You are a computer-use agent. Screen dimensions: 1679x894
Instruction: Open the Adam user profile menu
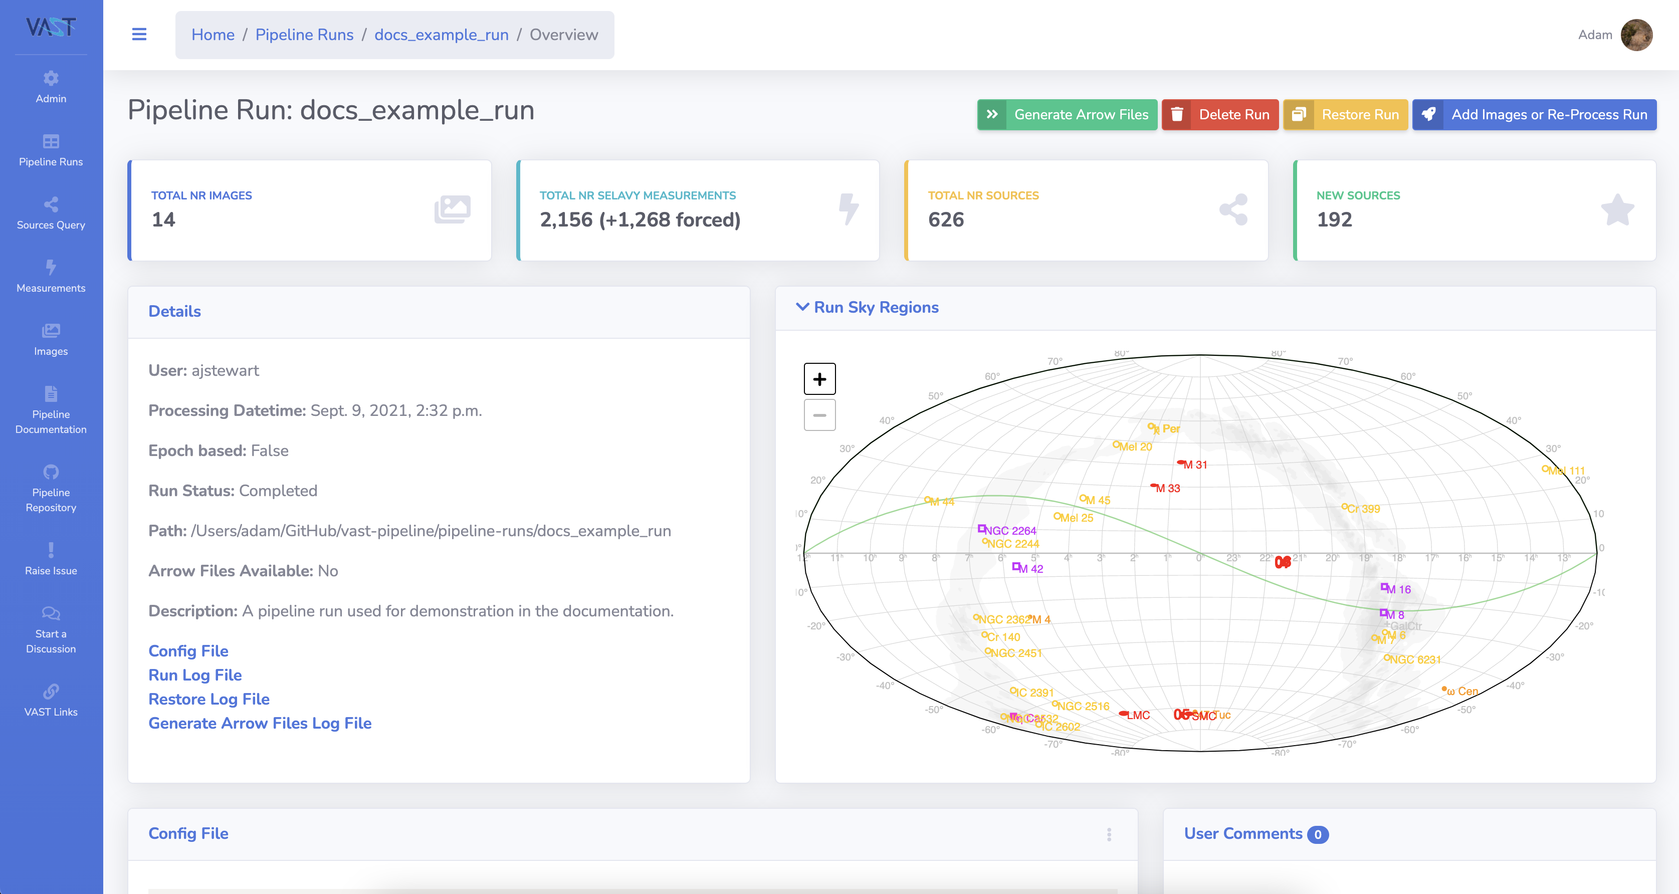coord(1636,35)
